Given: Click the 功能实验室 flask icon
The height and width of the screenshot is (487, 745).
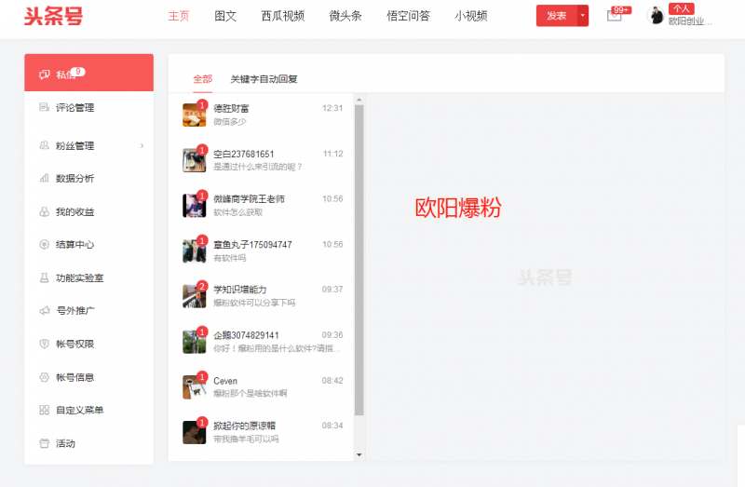Looking at the screenshot, I should coord(44,277).
